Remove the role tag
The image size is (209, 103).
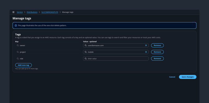[x=157, y=59]
